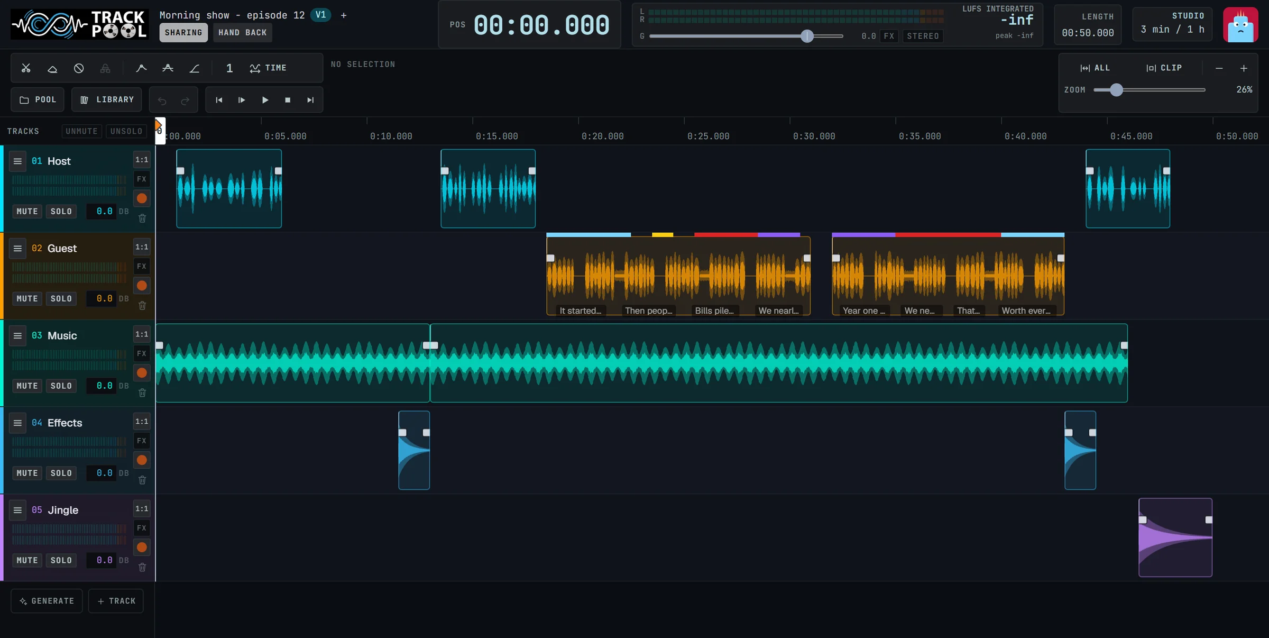Stop playback with the stop button
The image size is (1269, 638).
pyautogui.click(x=288, y=100)
